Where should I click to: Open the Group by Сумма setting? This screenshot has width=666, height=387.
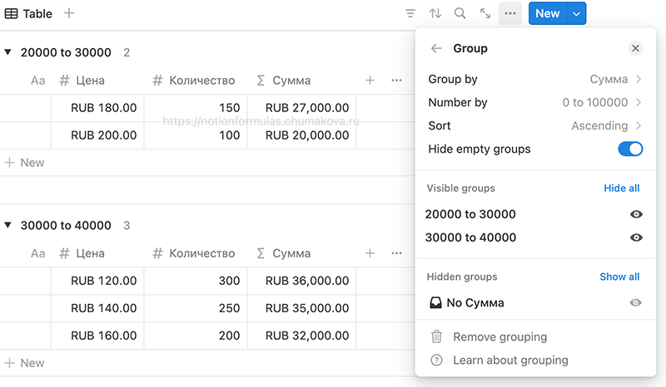(x=534, y=79)
